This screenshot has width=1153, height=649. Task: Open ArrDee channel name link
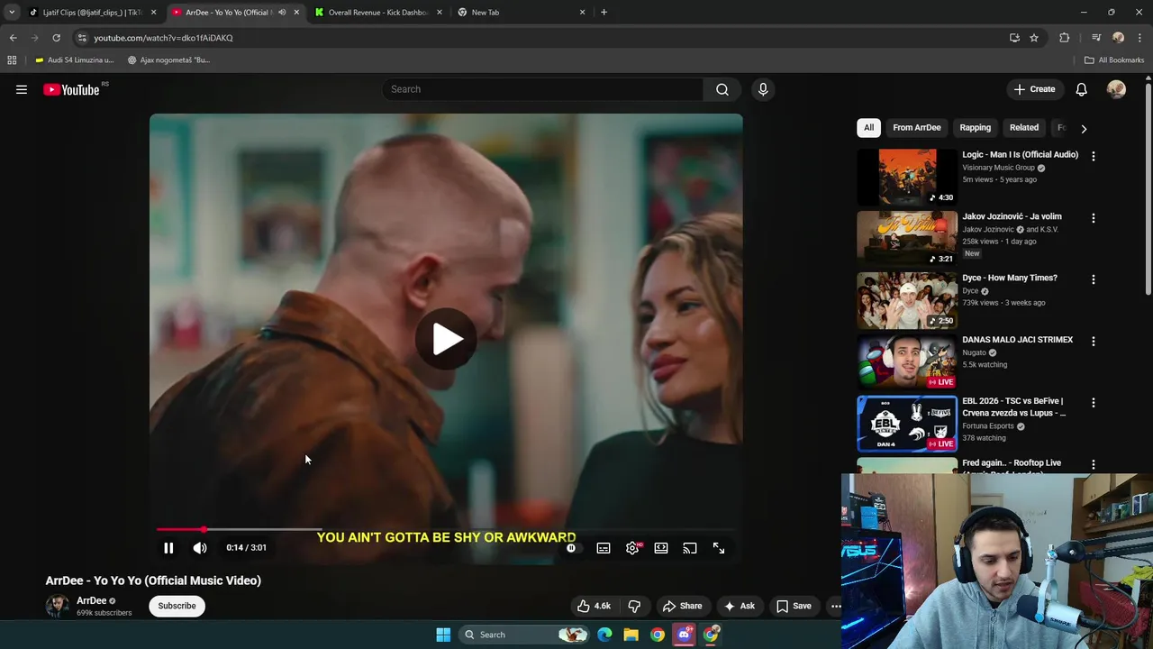tap(91, 600)
